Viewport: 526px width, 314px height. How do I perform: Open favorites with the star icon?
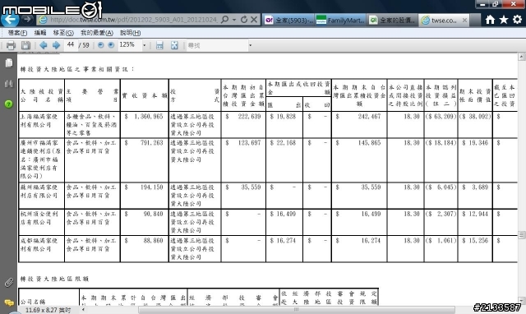click(x=504, y=20)
